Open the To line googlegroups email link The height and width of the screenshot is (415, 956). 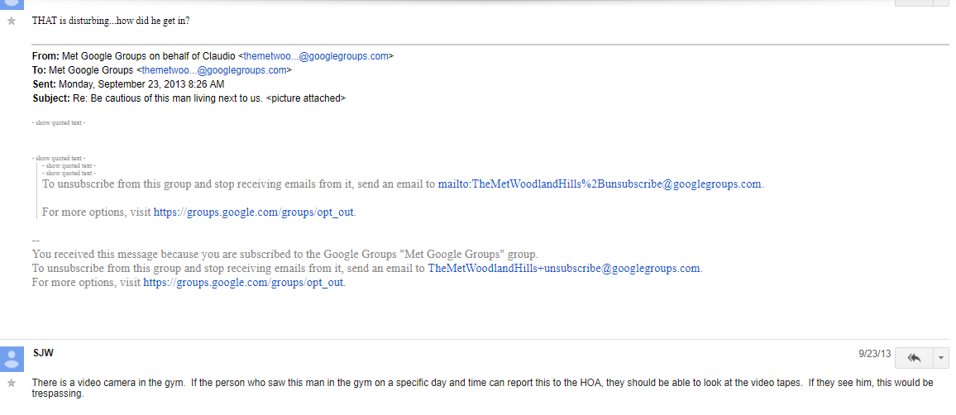214,70
